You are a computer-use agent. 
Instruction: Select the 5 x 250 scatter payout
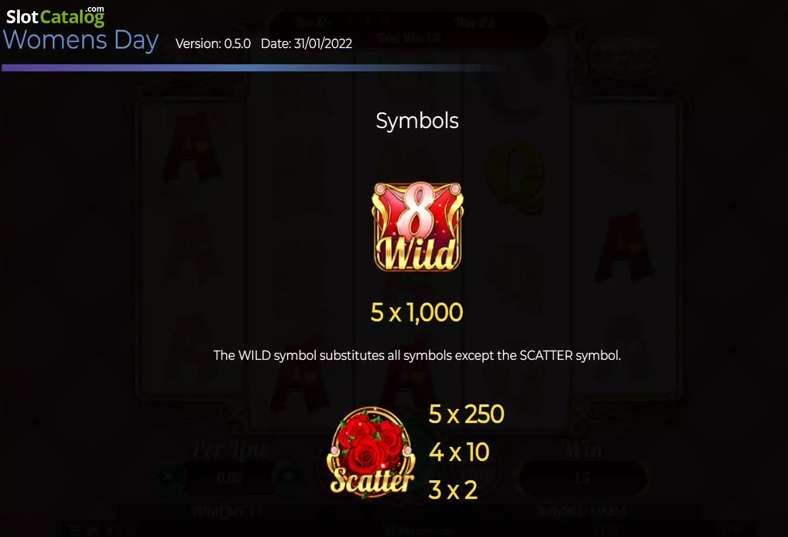coord(466,414)
